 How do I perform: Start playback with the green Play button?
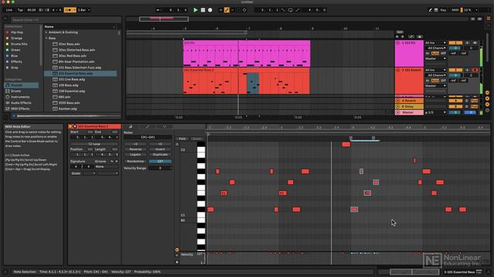point(195,10)
